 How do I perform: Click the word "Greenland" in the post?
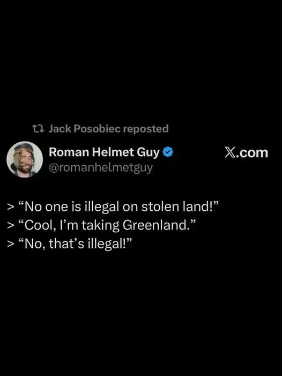pos(153,225)
